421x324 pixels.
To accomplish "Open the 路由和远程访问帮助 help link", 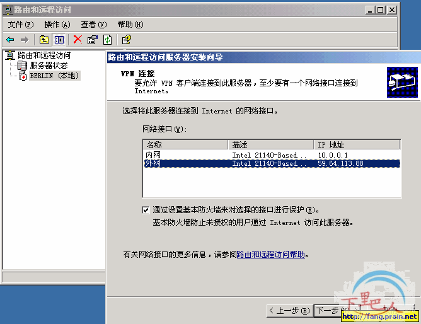I will click(270, 255).
